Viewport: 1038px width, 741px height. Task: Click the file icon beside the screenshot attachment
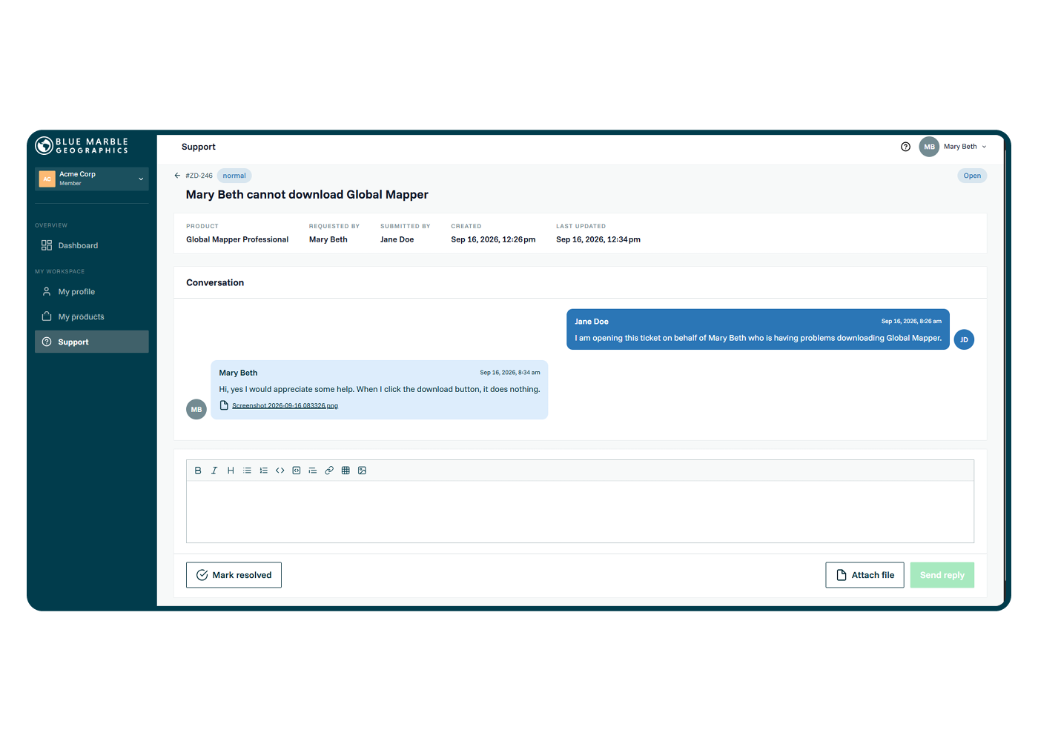[224, 405]
